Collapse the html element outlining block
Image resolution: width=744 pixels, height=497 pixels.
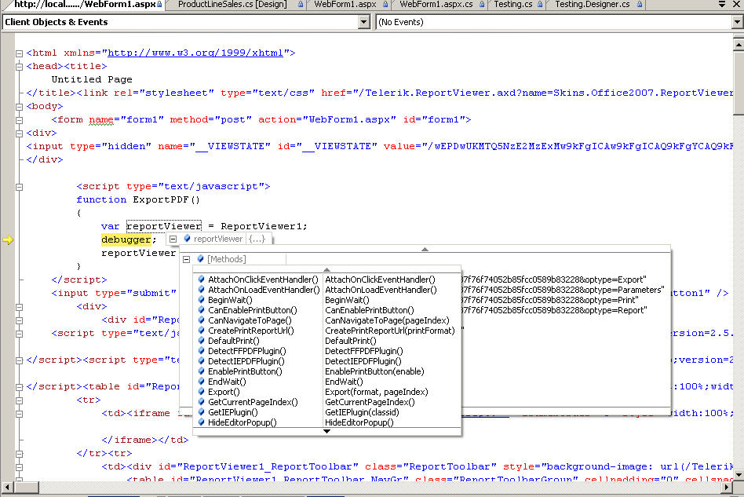pyautogui.click(x=20, y=53)
